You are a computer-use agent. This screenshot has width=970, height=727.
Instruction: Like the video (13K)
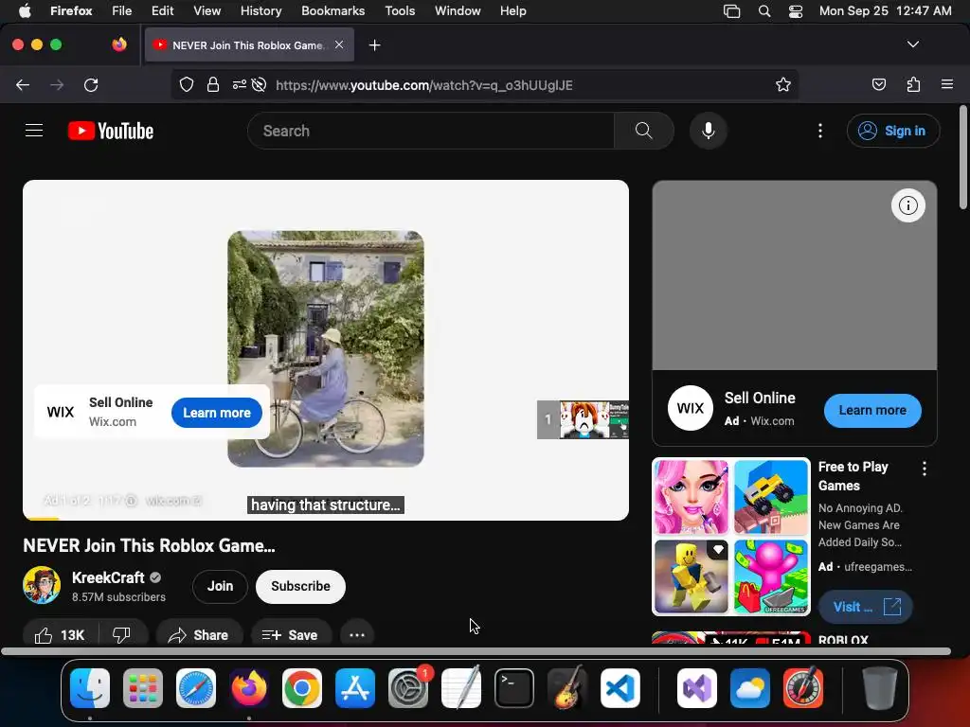pos(60,635)
